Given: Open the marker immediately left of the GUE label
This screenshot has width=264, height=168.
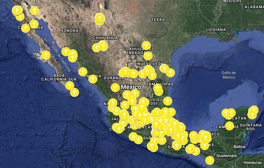Looking at the screenshot, I should (138, 140).
